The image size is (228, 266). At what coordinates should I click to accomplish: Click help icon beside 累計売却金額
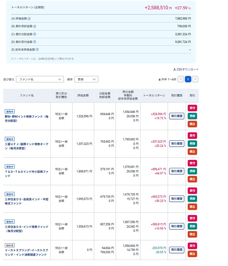[x=34, y=27]
